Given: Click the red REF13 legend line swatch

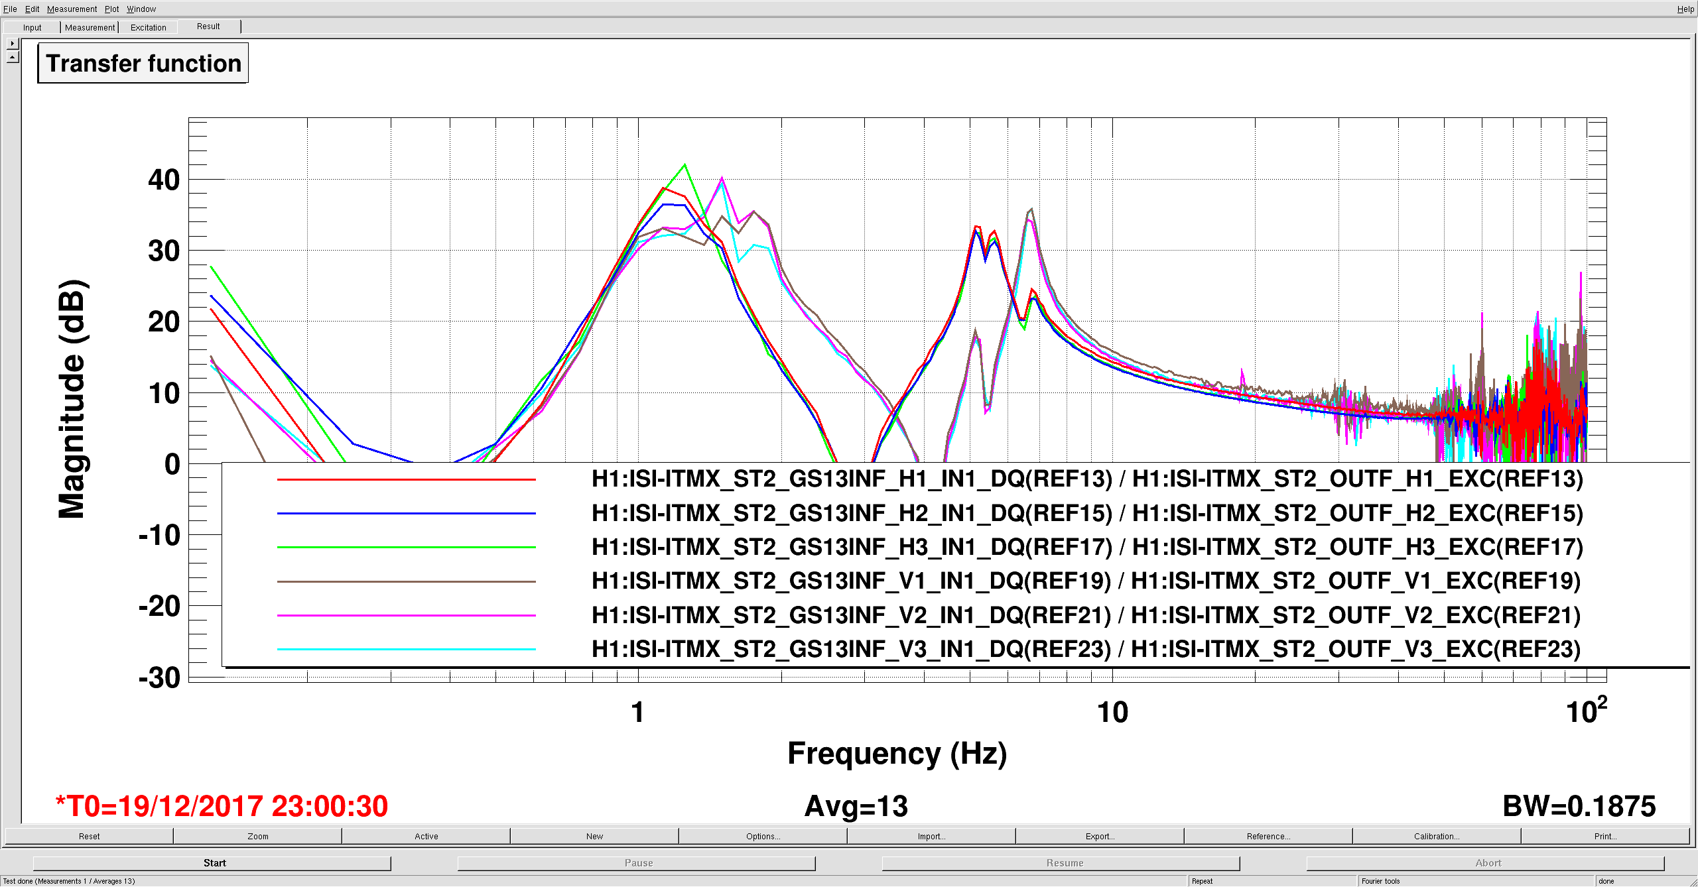Looking at the screenshot, I should (x=406, y=479).
